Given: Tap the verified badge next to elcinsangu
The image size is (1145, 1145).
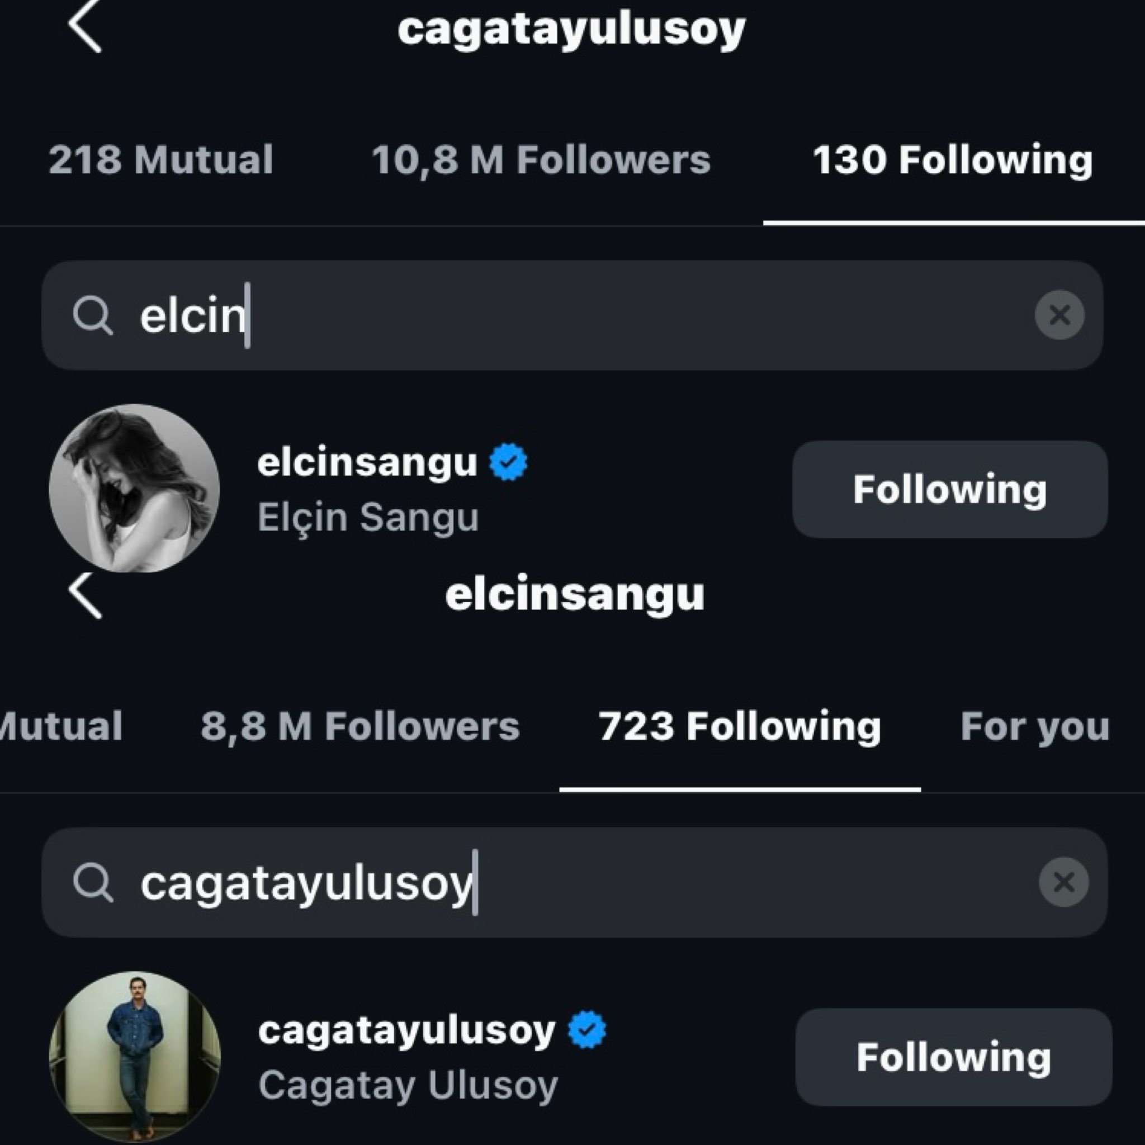Looking at the screenshot, I should (x=508, y=462).
